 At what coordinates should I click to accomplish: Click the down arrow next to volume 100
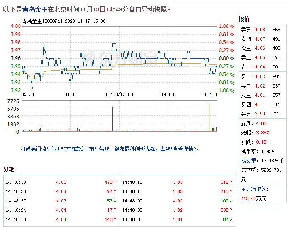(x=231, y=201)
